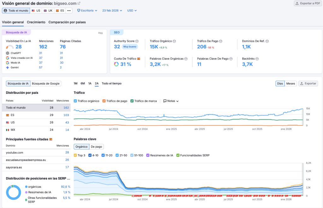Click the Top 3 yellow legend swatch
Viewport: 323px width, 208px height.
click(75, 155)
